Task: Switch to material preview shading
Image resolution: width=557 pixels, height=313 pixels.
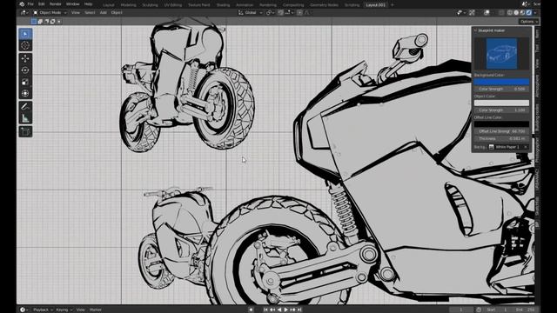Action: [x=522, y=12]
